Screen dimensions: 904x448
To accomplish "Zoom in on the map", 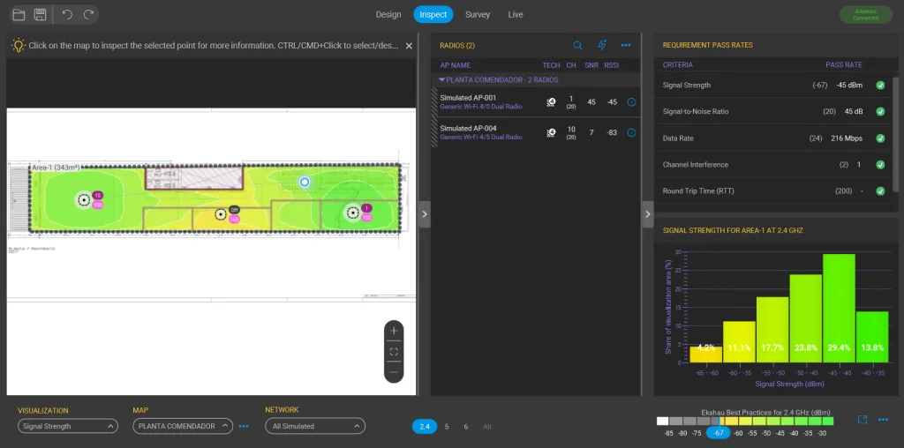I will (394, 331).
